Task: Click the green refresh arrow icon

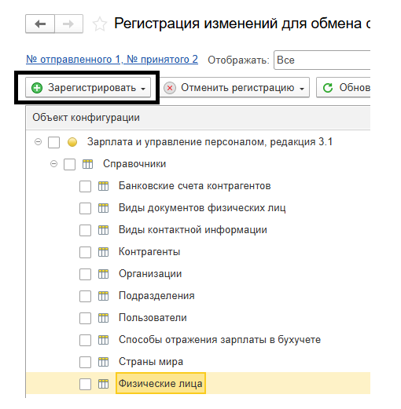Action: point(328,88)
